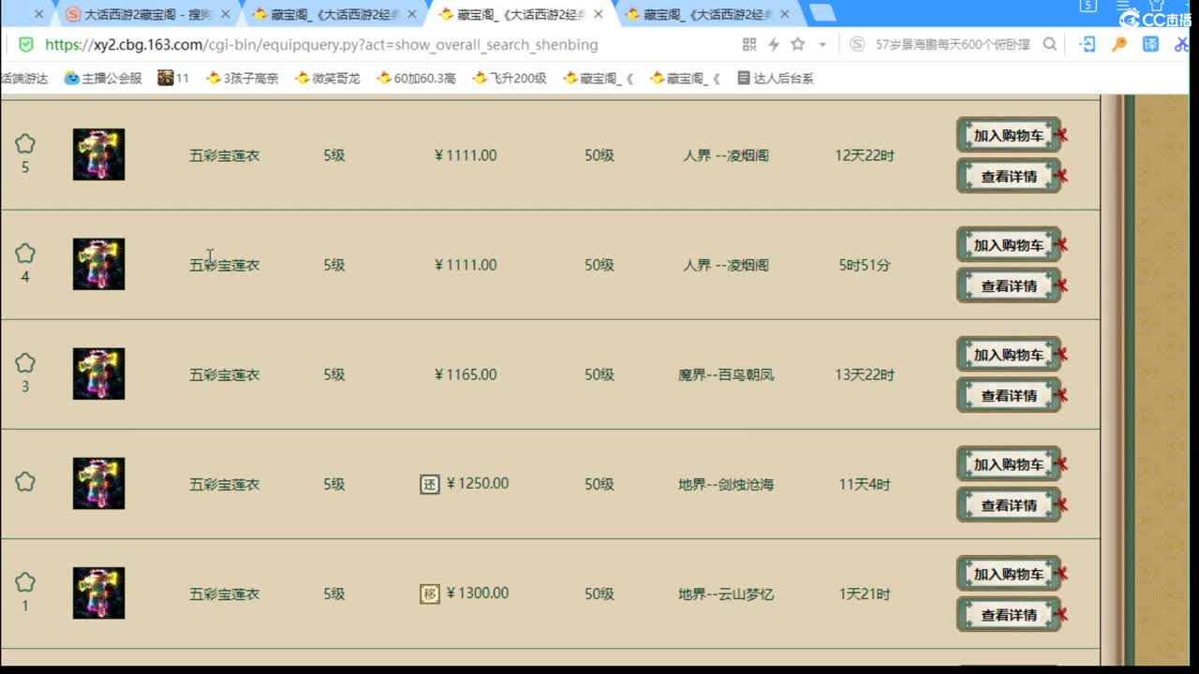Open item thumbnail in 12天22时 row
The width and height of the screenshot is (1199, 674).
point(99,154)
